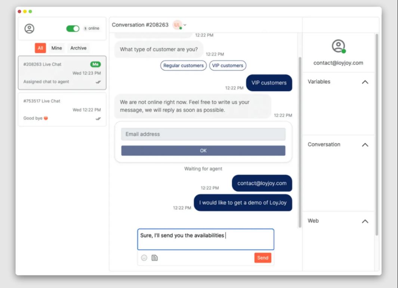398x288 pixels.
Task: Collapse the Variables section
Action: (x=365, y=82)
